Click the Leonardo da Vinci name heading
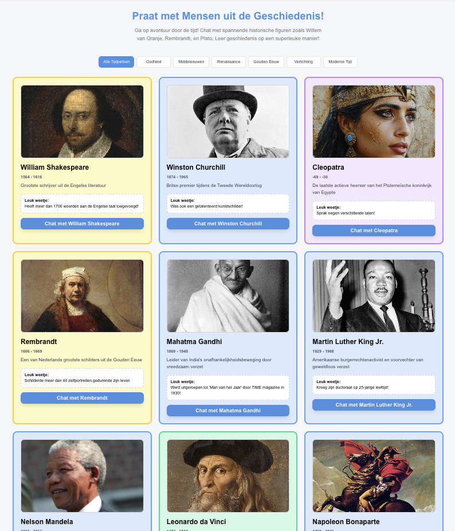This screenshot has height=531, width=455. [x=196, y=522]
